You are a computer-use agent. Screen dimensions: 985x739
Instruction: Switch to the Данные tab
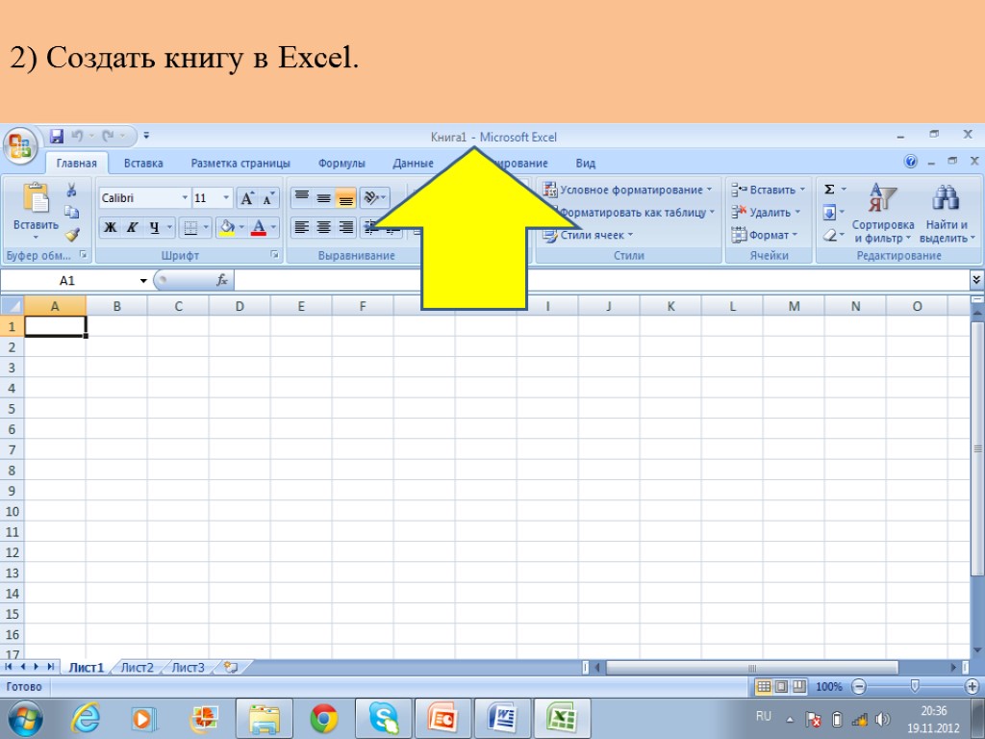coord(413,163)
